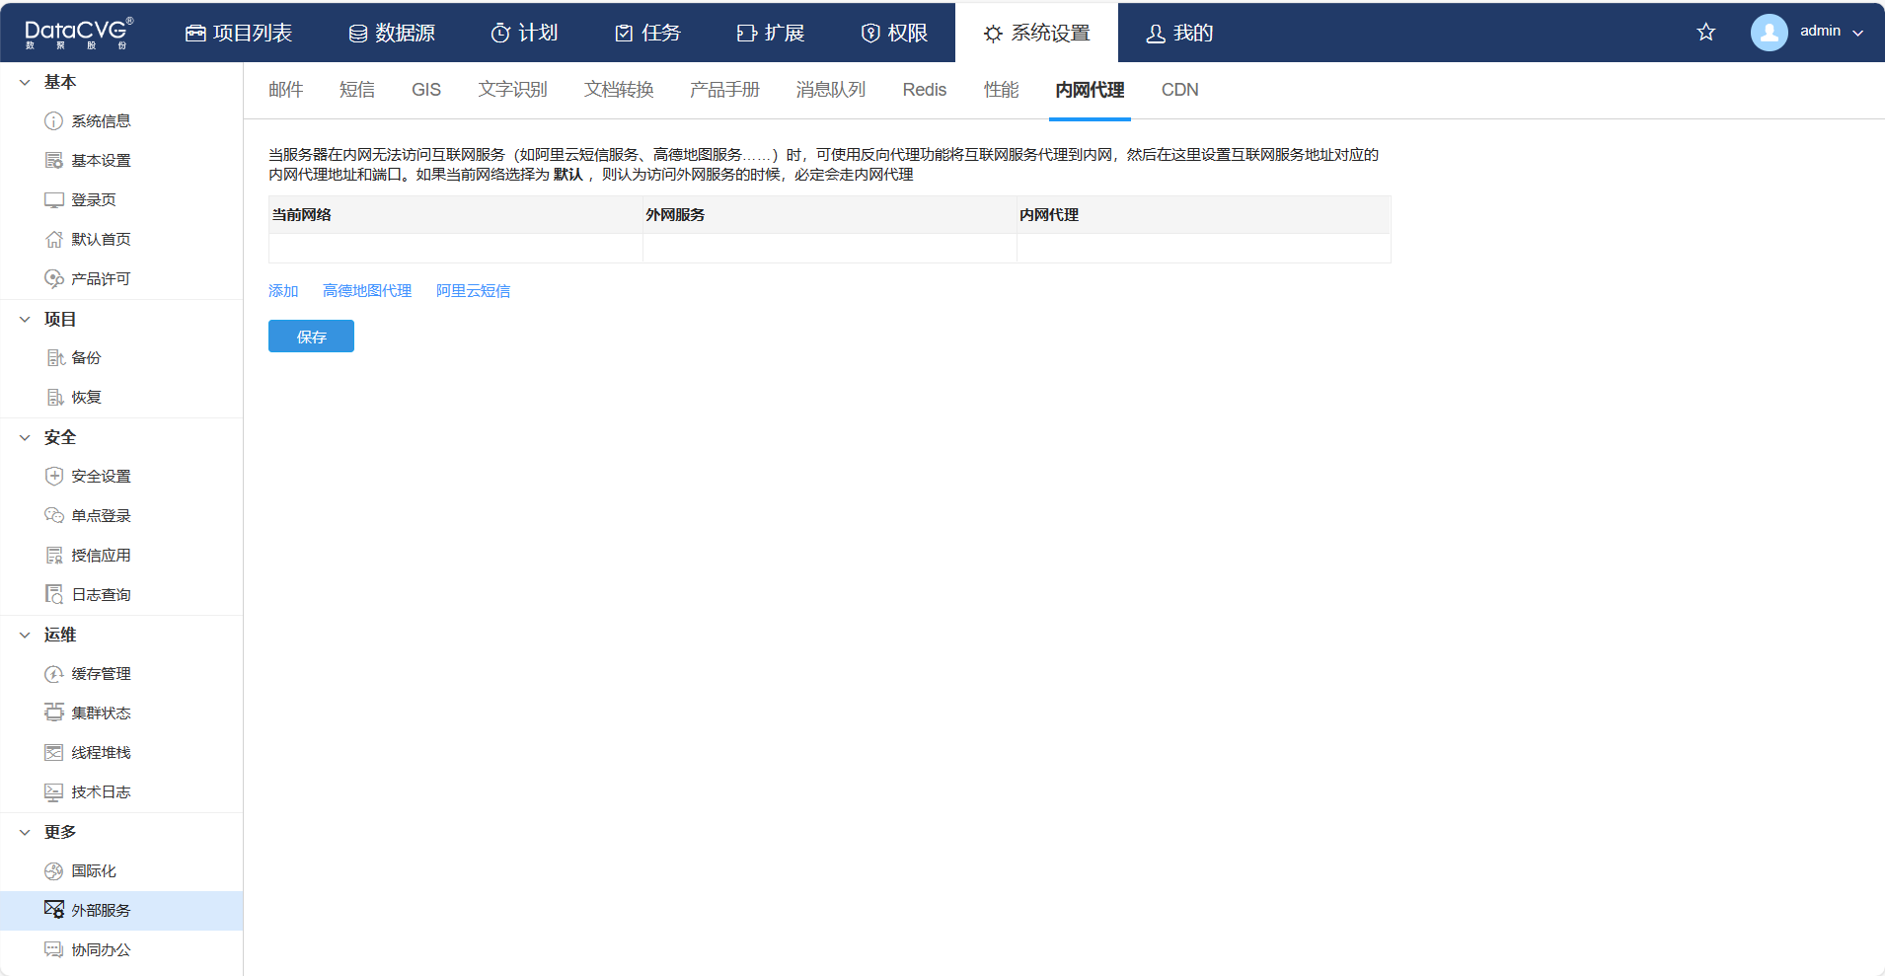Image resolution: width=1885 pixels, height=976 pixels.
Task: Click the 线程堆栈 icon
Action: pyautogui.click(x=53, y=753)
